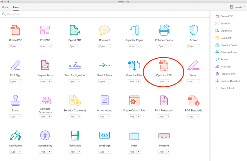Switch to the Home tab
Screen dimensions: 247x161
pos(5,7)
